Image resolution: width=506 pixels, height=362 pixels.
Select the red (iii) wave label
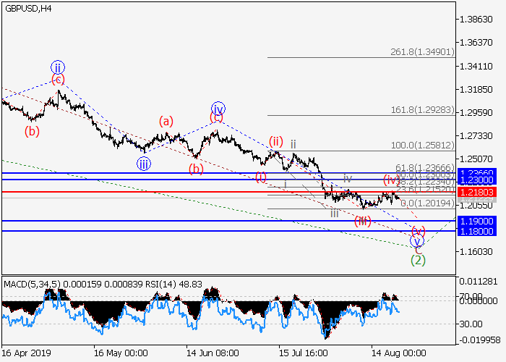pos(363,220)
